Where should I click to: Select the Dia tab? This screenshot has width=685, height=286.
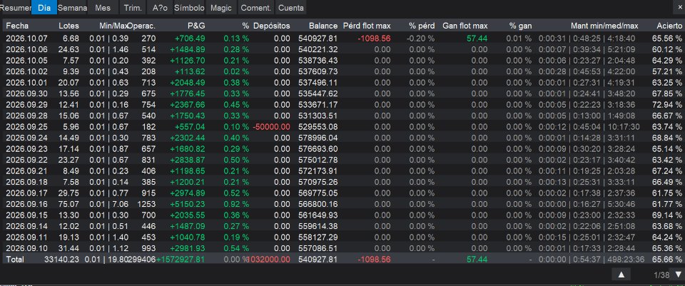pyautogui.click(x=44, y=8)
